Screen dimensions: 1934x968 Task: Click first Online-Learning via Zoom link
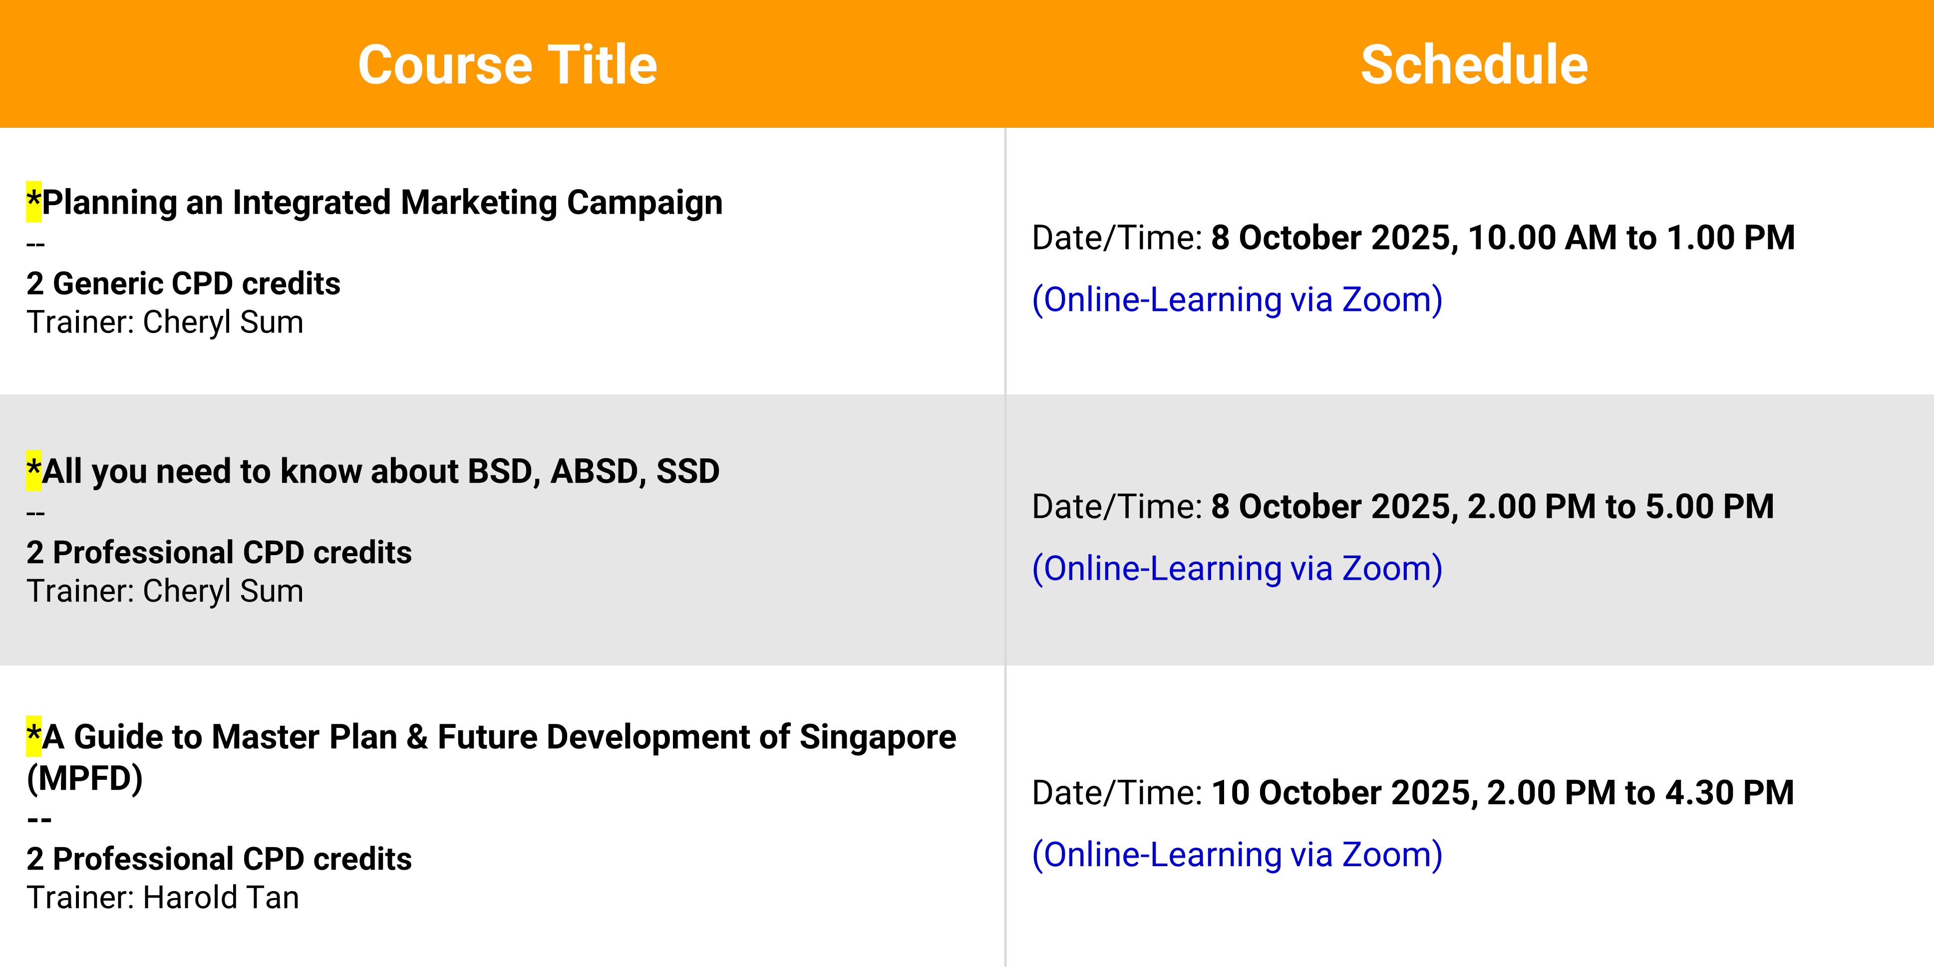point(1237,300)
